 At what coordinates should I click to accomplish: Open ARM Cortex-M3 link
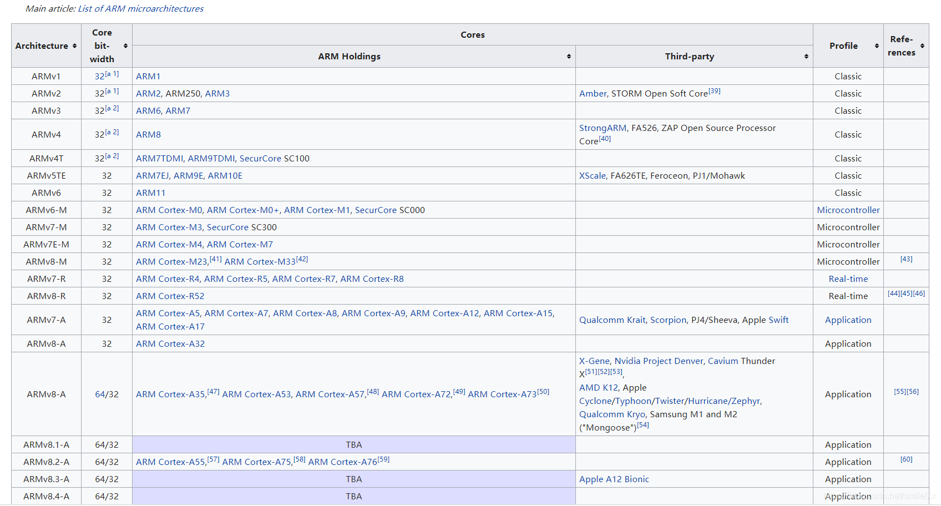pyautogui.click(x=169, y=227)
